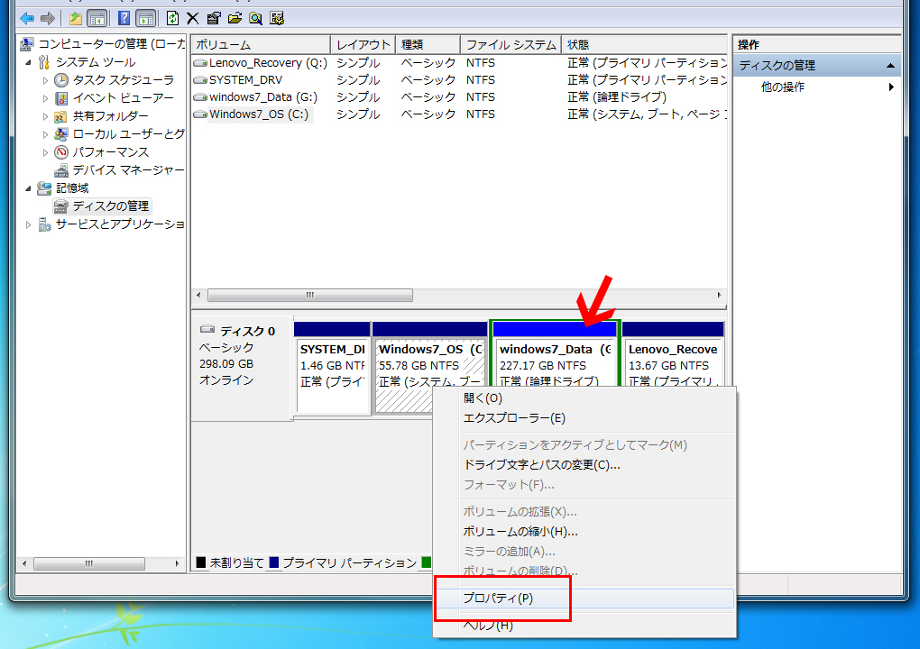
Task: Click the Up one level folder icon
Action: [76, 18]
